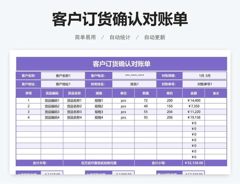Select unit price cell 206
Screen dimensions: 240x184
click(x=169, y=117)
